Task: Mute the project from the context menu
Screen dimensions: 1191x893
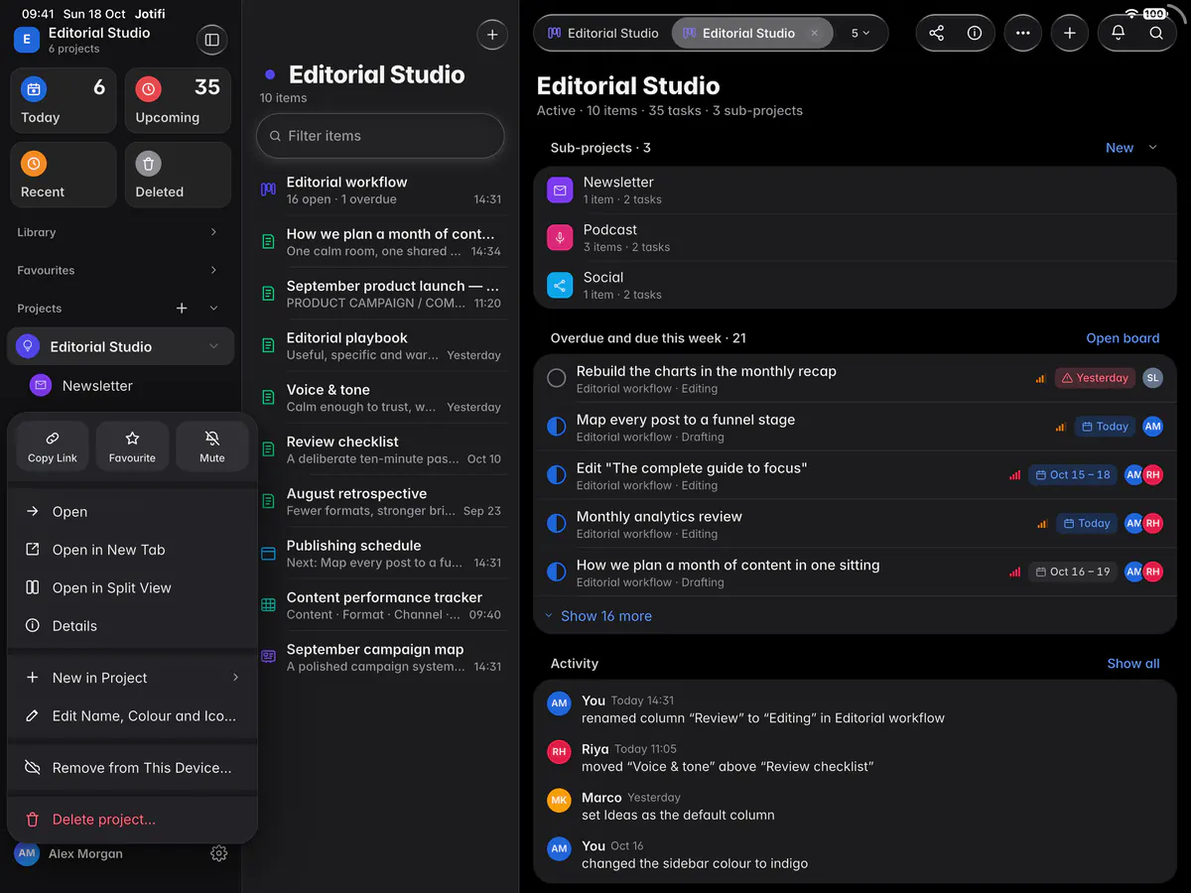Action: (211, 446)
